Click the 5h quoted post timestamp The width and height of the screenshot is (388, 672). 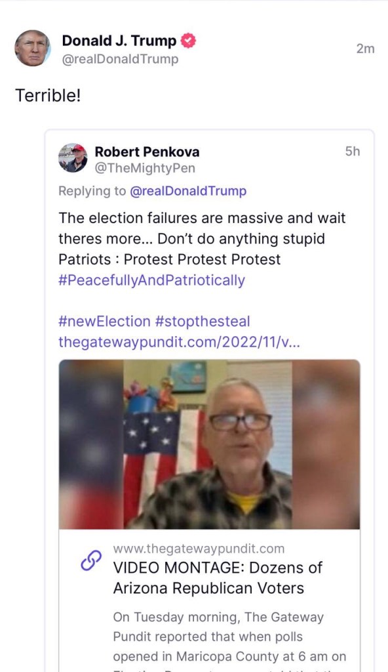tap(353, 152)
